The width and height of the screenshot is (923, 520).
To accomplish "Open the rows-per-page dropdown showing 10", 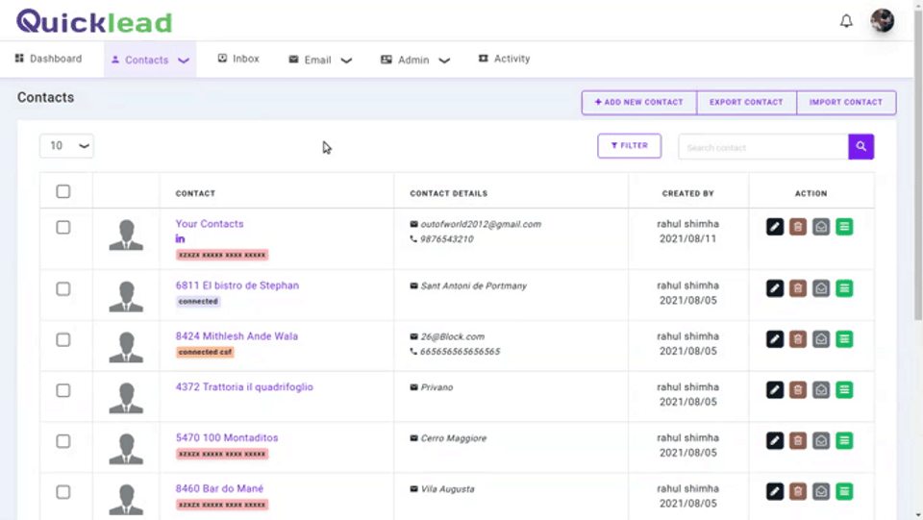I will tap(66, 146).
